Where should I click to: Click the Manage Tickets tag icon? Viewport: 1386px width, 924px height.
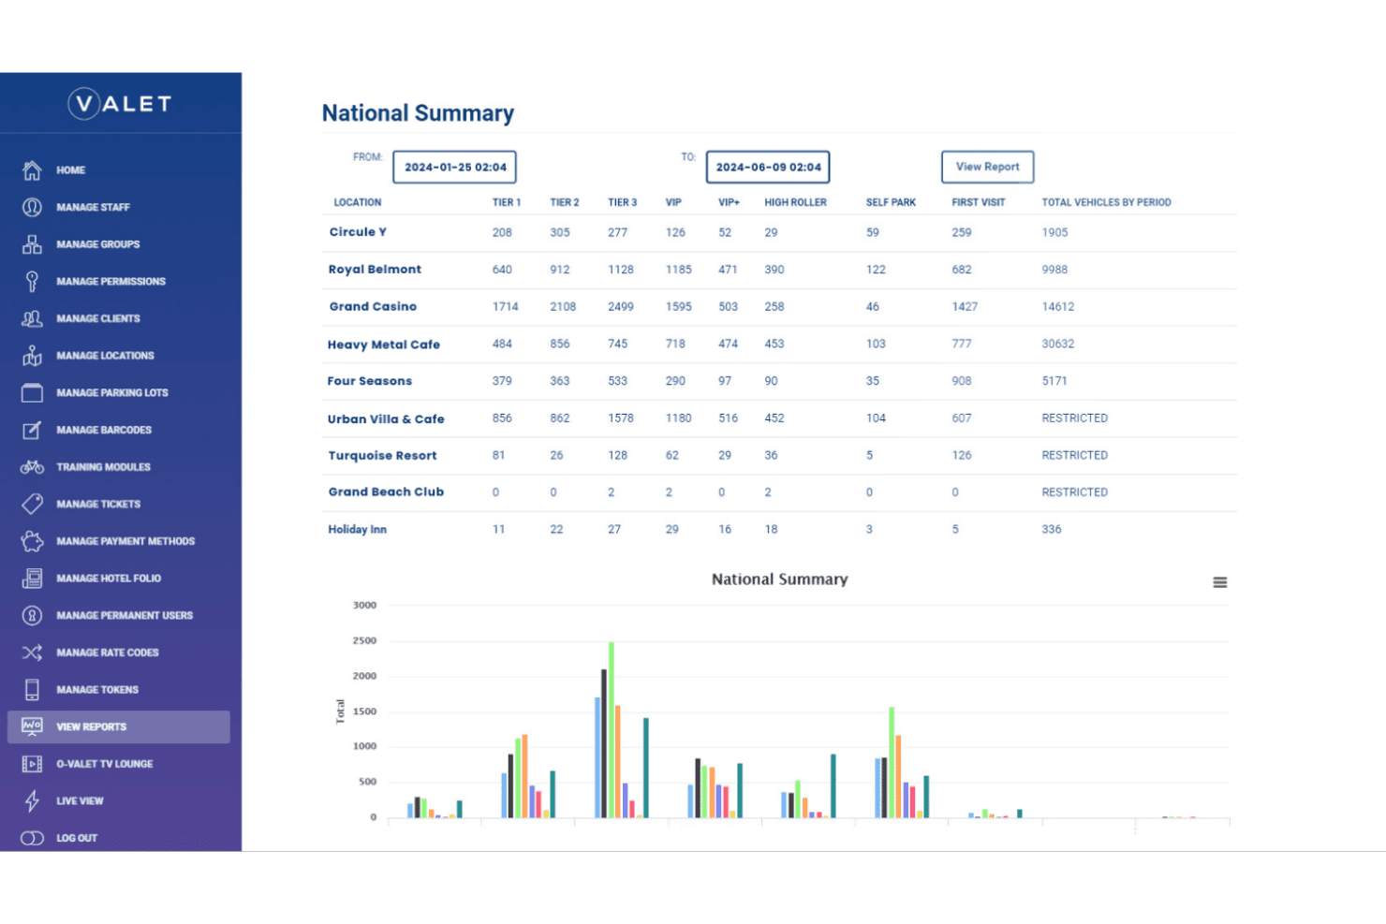32,504
